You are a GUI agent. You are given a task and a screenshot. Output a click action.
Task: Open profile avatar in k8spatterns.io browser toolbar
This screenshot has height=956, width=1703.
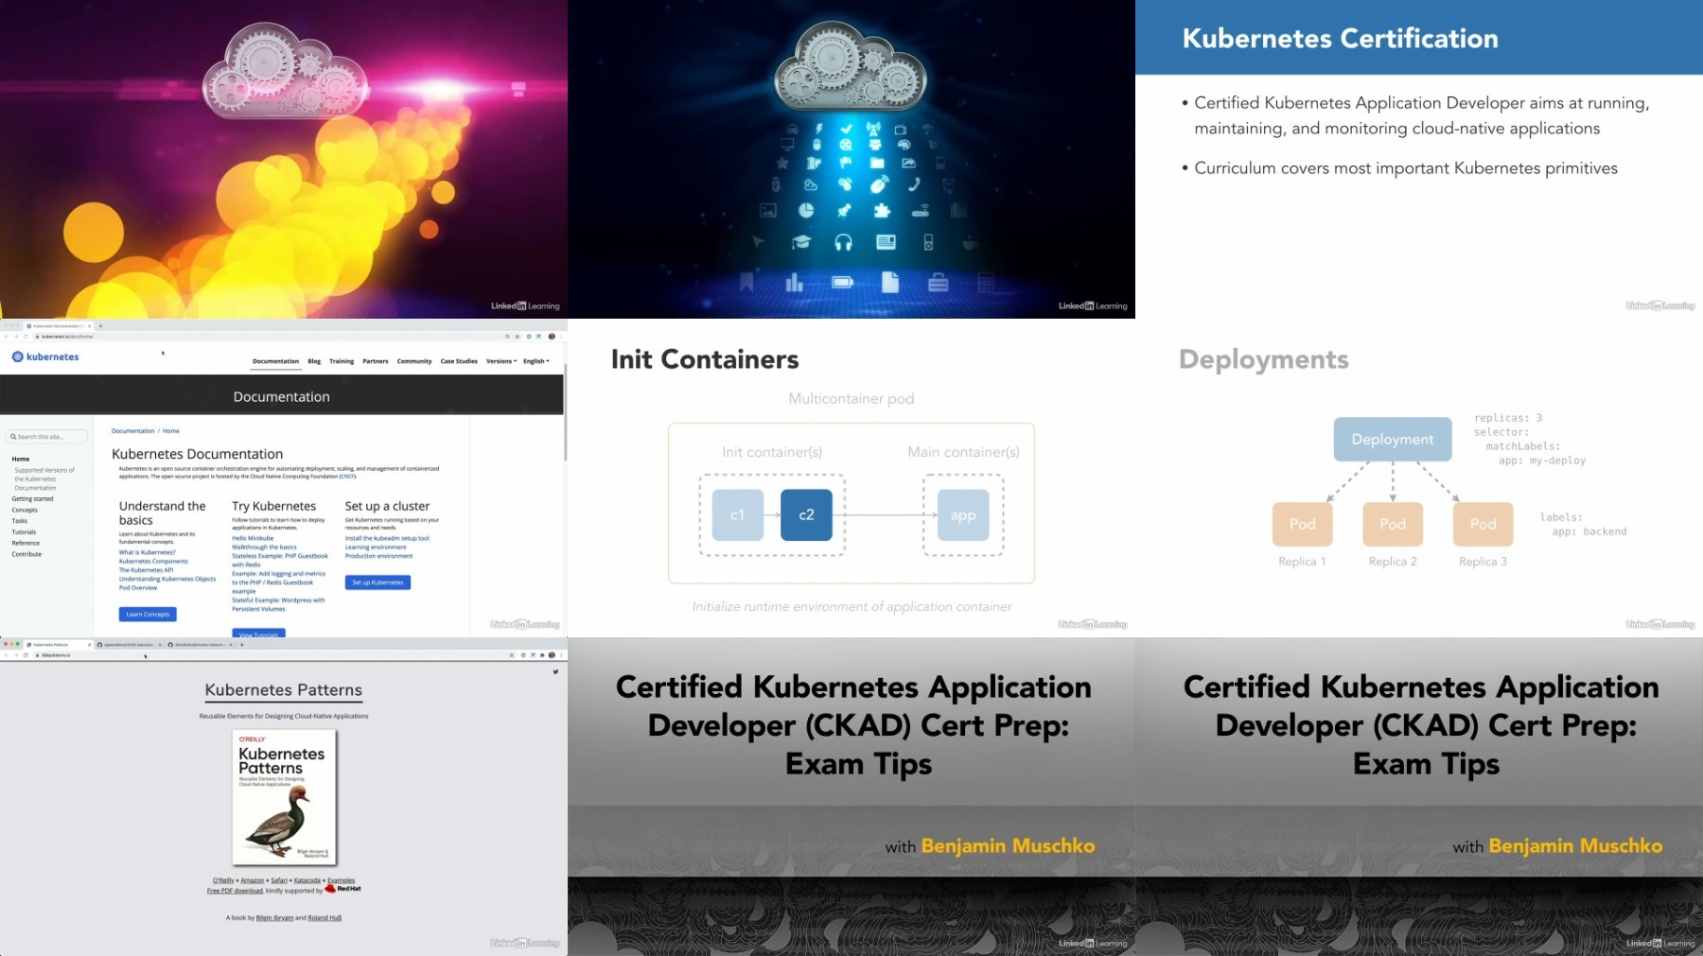[552, 654]
